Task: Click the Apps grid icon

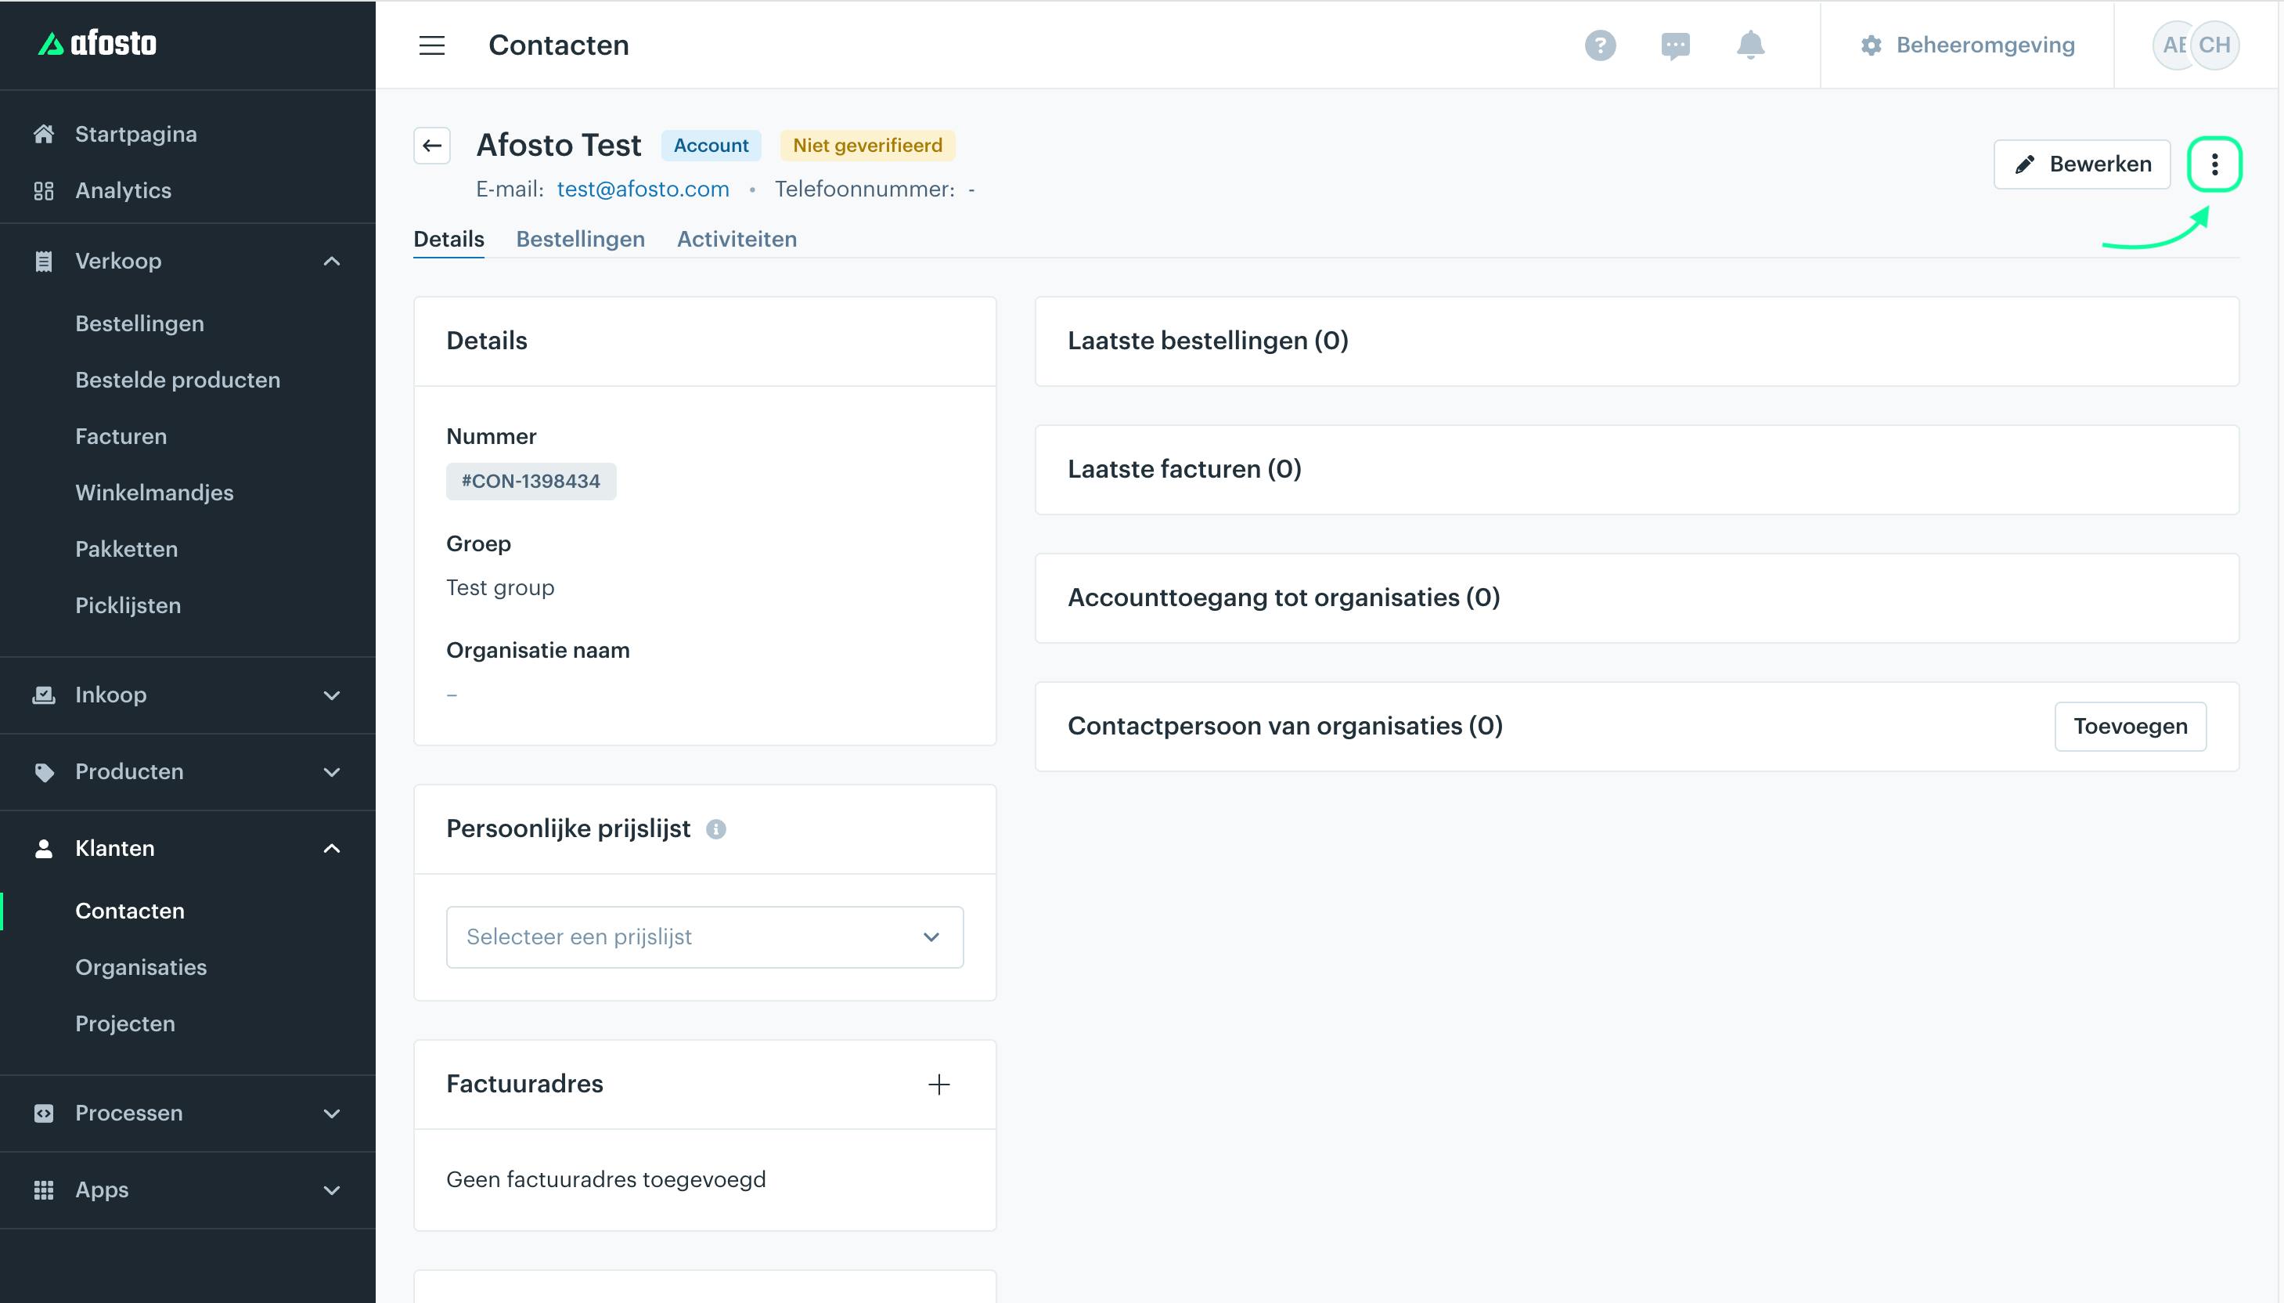Action: [43, 1190]
